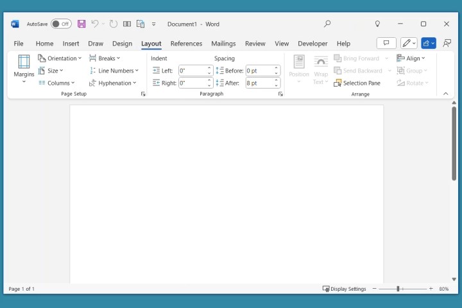Open the Selection Pane
The height and width of the screenshot is (308, 462).
pos(357,83)
